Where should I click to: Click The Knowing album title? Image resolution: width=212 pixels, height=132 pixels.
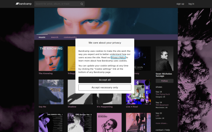[x=46, y=74]
